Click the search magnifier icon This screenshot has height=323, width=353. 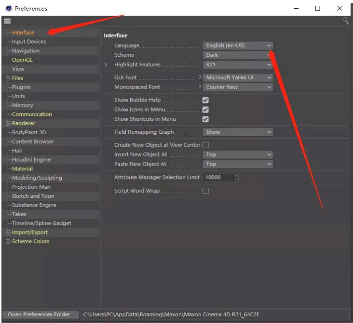tap(345, 21)
